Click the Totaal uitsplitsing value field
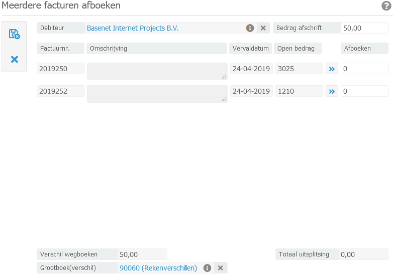Viewport: 393px width, 277px height. (363, 254)
